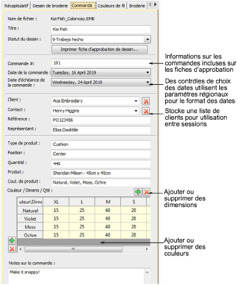
Task: Select the Violet row header
Action: 30,219
